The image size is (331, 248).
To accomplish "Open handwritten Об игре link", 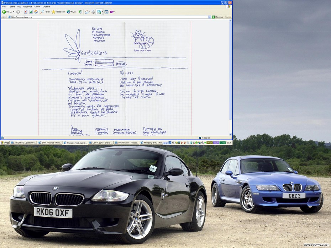I will (x=97, y=29).
